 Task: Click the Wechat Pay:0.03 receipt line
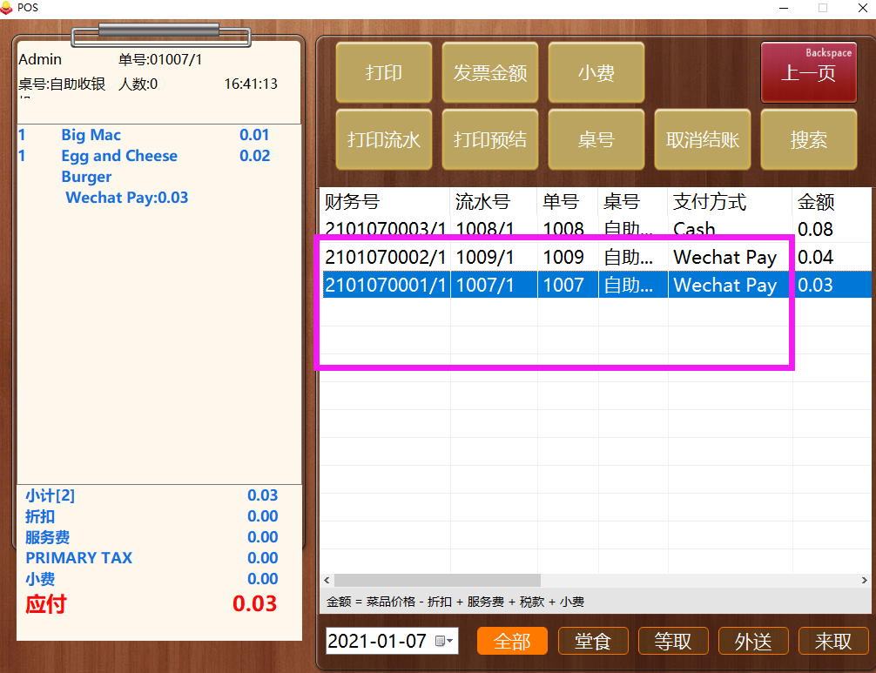127,197
